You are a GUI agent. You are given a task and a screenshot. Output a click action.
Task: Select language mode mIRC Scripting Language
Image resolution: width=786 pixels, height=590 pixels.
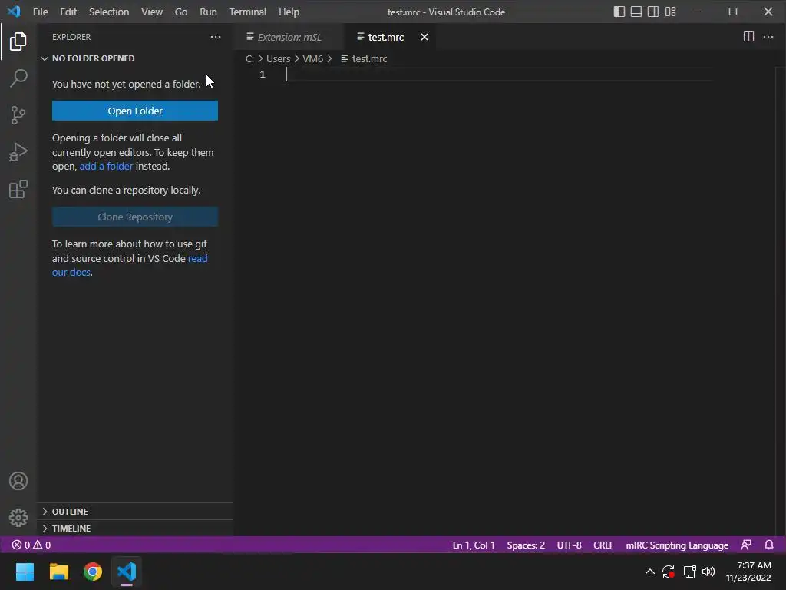click(677, 545)
